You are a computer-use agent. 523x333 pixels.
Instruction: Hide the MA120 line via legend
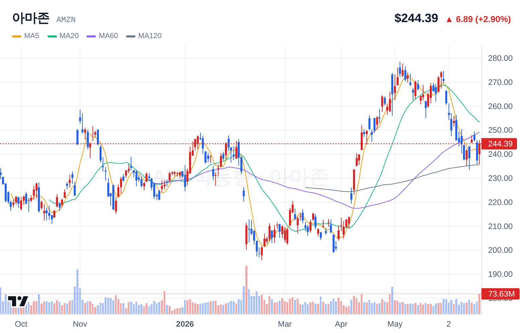click(x=144, y=36)
